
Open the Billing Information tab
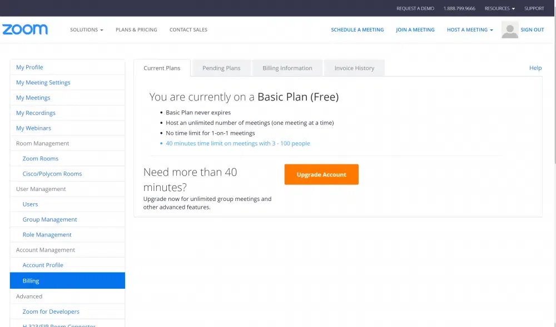point(287,68)
